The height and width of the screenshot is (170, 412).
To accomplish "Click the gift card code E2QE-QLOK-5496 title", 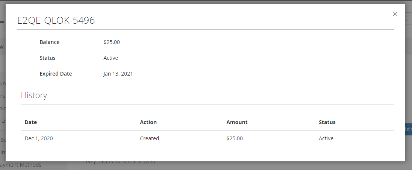I will click(56, 21).
